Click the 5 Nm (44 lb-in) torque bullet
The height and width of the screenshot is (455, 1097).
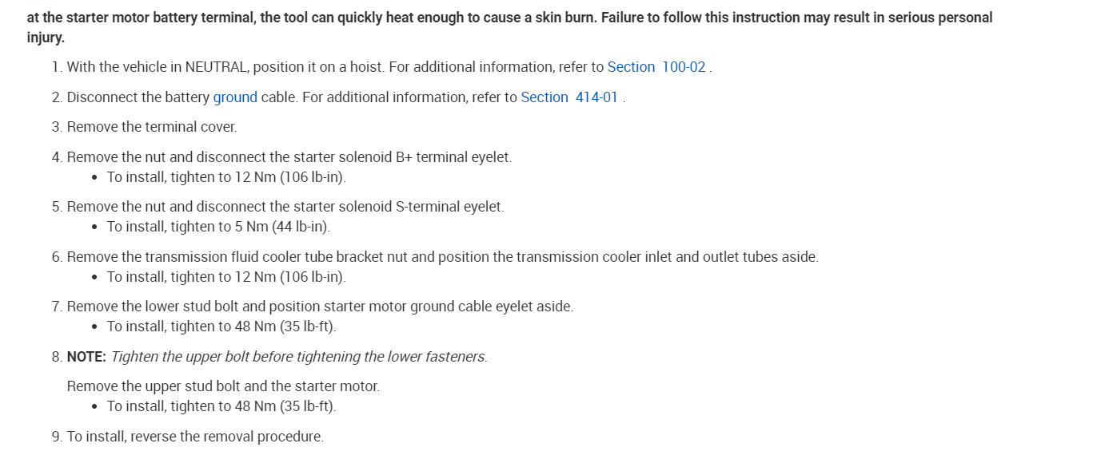coord(218,227)
